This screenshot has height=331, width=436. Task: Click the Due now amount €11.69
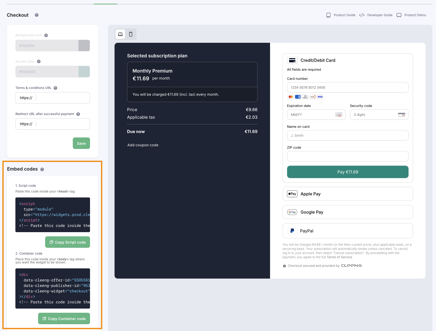click(251, 132)
